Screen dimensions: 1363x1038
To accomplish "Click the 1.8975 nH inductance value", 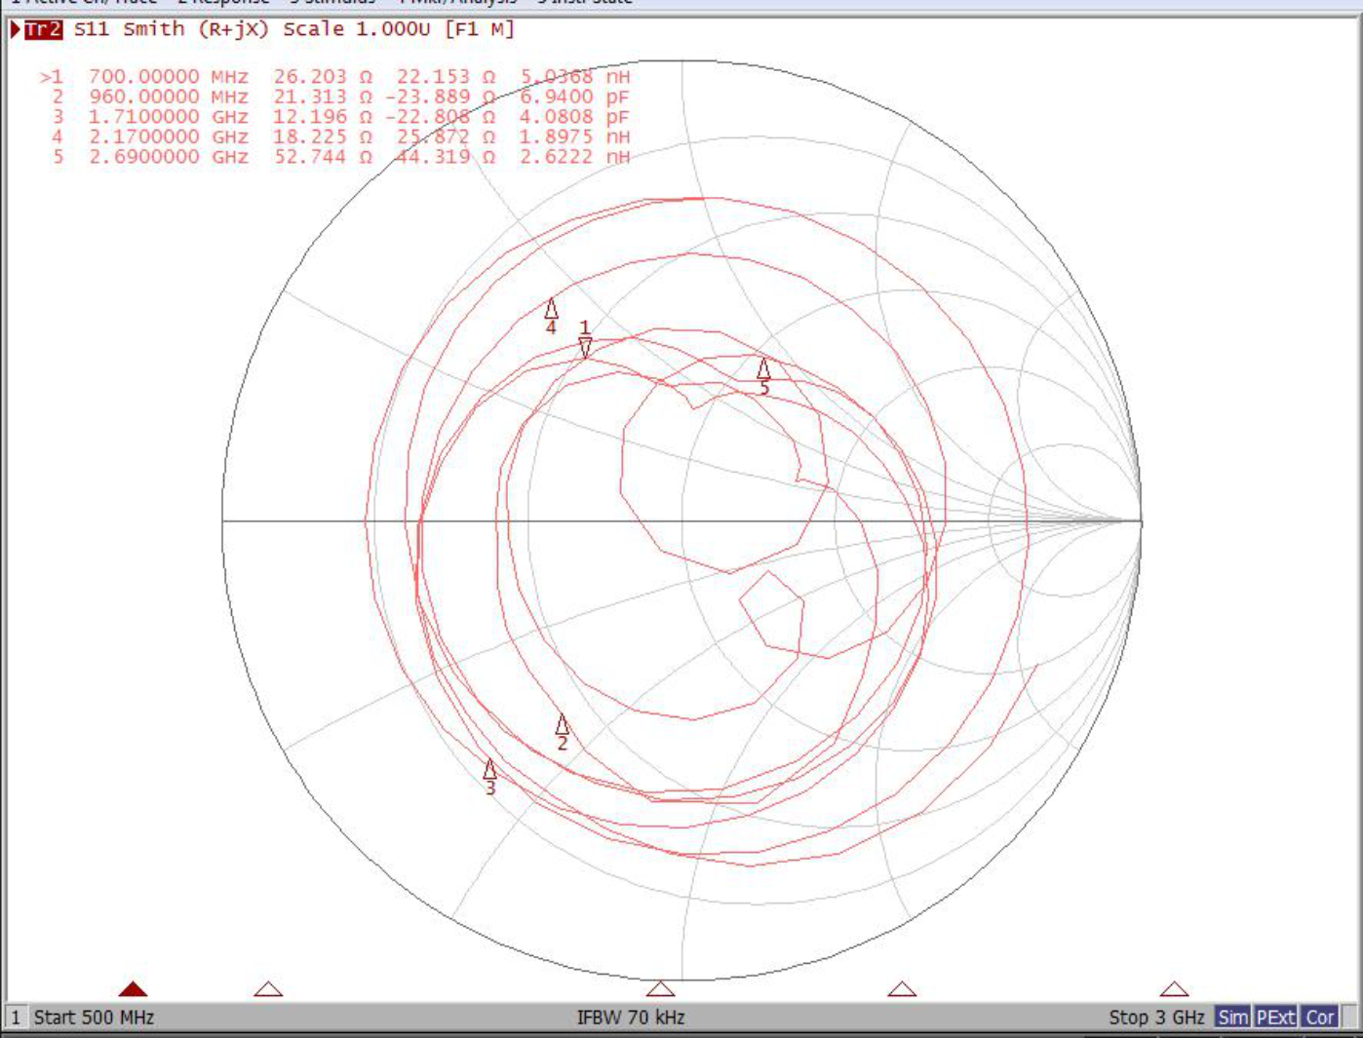I will pos(575,136).
